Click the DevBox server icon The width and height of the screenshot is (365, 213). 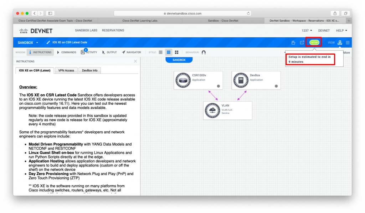point(241,80)
